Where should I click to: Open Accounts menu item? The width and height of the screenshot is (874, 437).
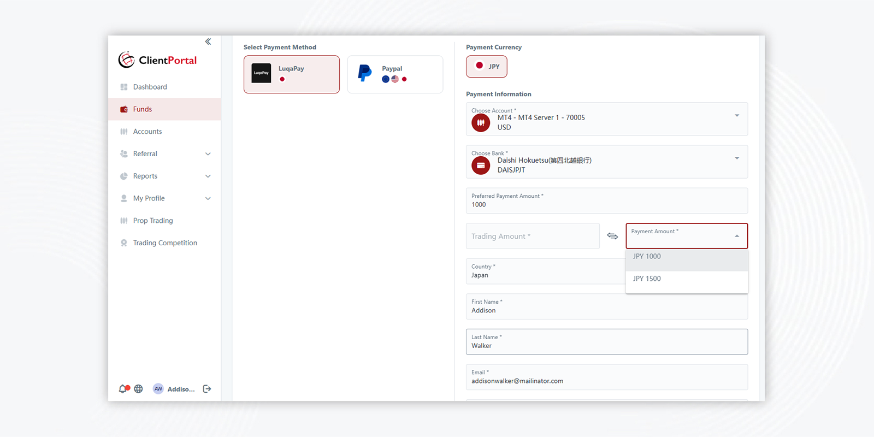point(164,132)
